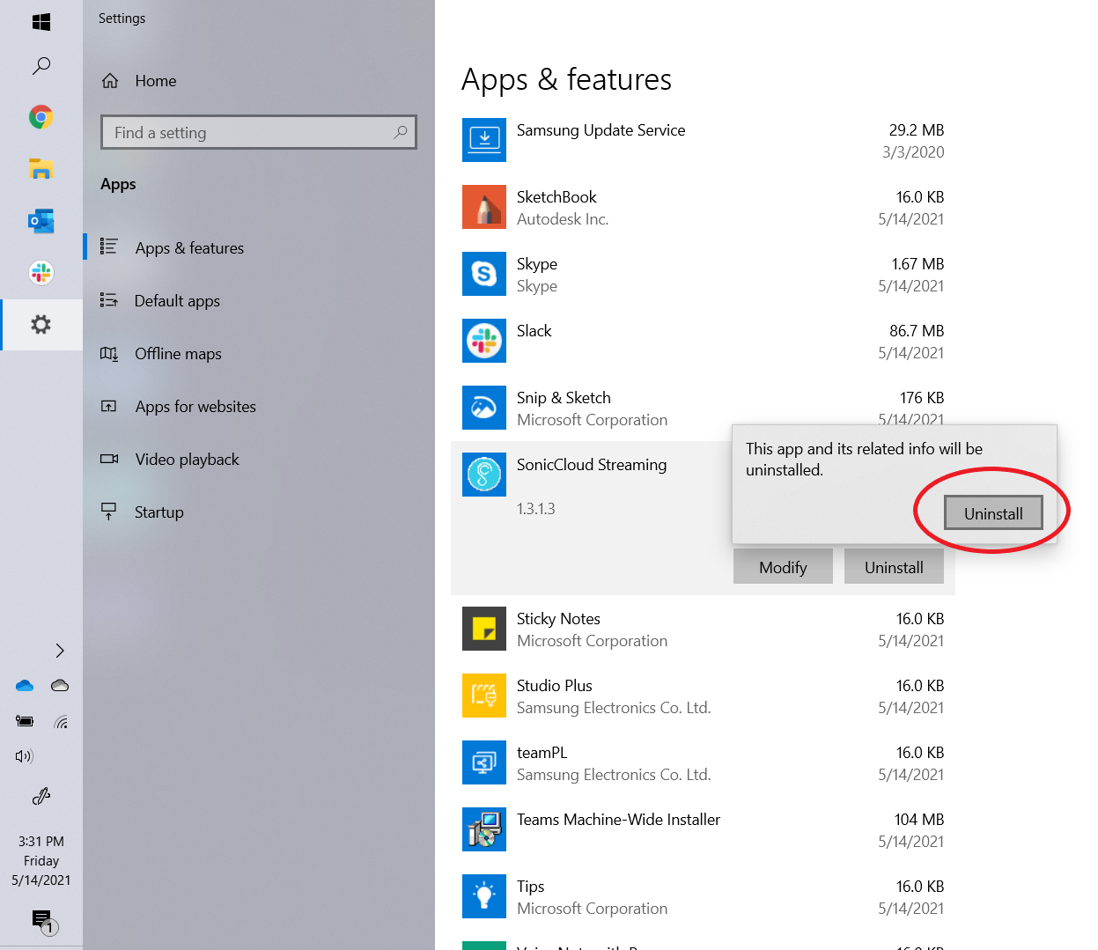Select the Slack app icon in list
This screenshot has width=1098, height=950.
tap(483, 341)
